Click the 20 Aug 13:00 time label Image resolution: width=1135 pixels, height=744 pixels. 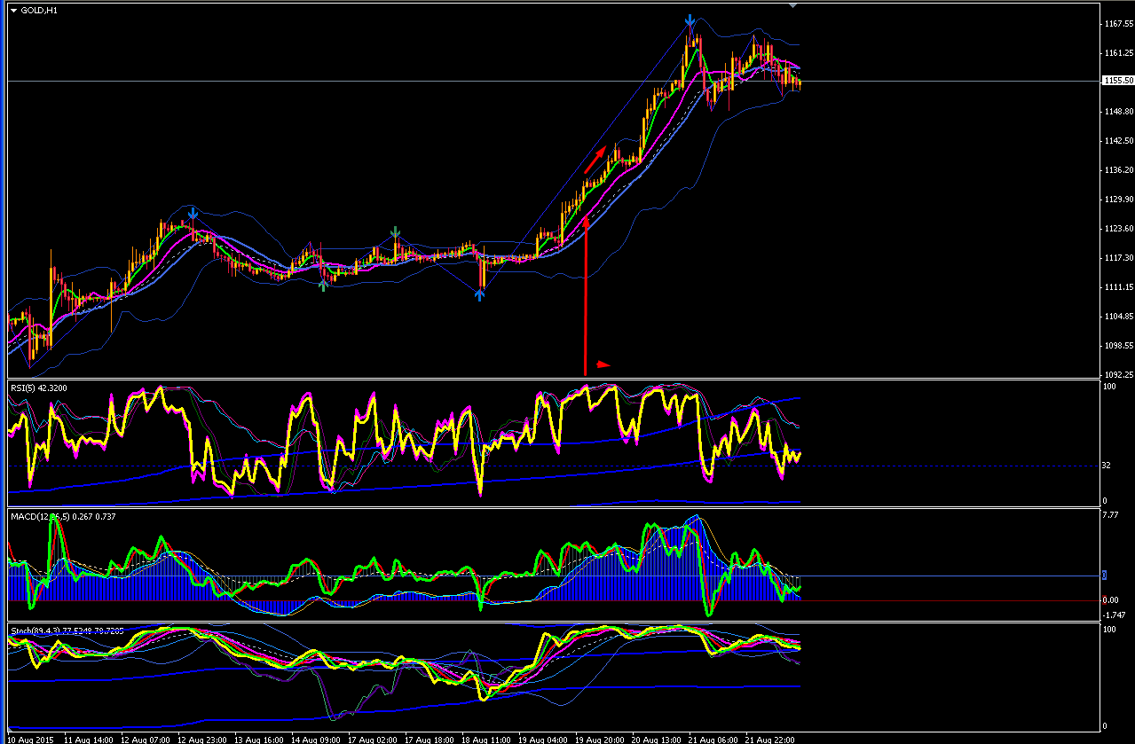pos(656,739)
